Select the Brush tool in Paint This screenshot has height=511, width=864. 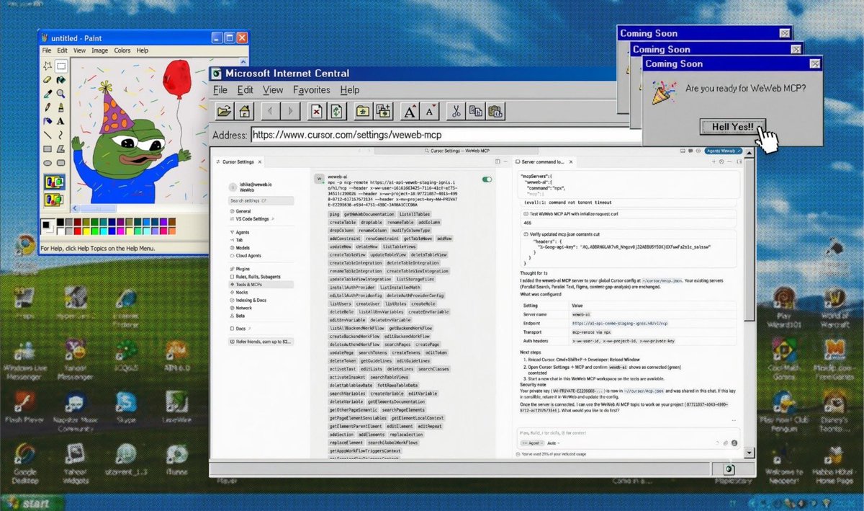pos(61,107)
